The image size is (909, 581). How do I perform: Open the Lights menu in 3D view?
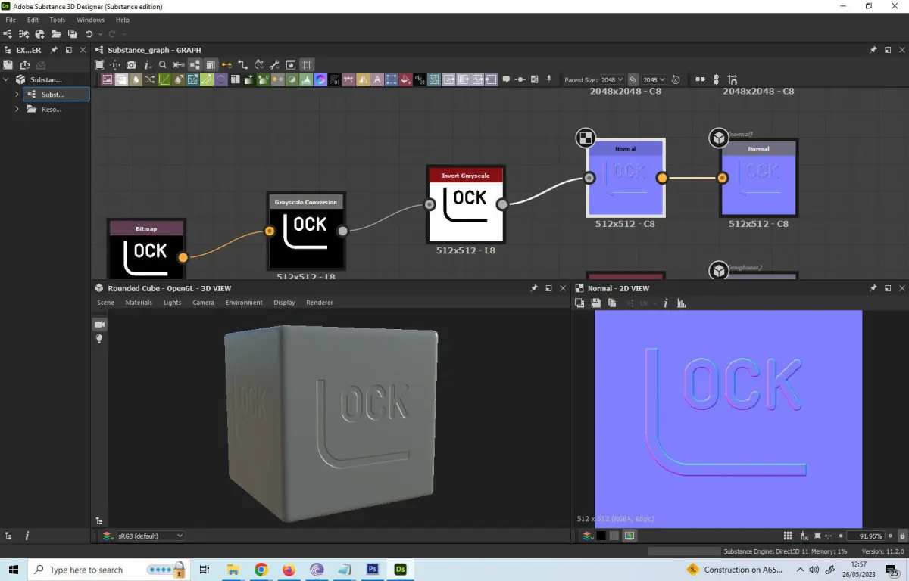(x=173, y=303)
